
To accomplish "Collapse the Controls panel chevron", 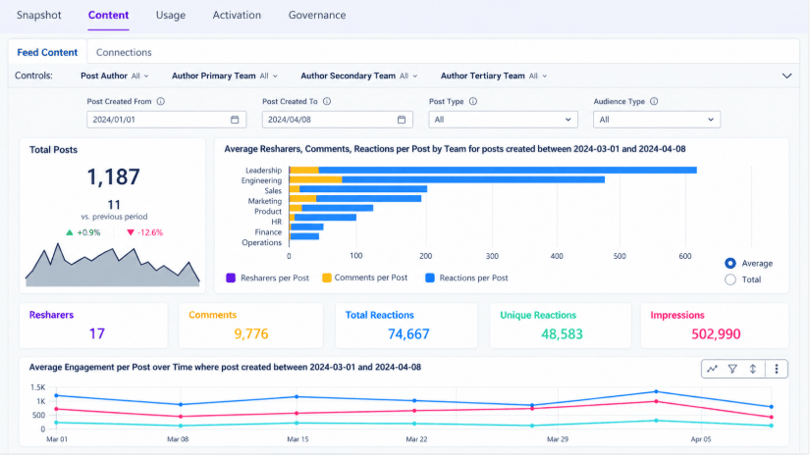I will point(786,76).
